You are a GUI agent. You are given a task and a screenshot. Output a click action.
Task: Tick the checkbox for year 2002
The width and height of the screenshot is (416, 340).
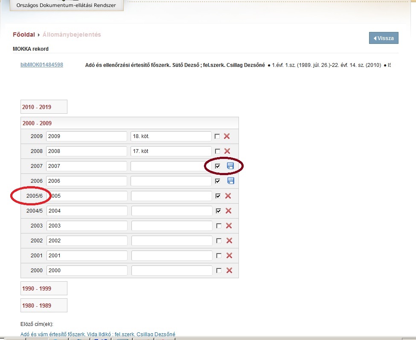click(x=219, y=241)
